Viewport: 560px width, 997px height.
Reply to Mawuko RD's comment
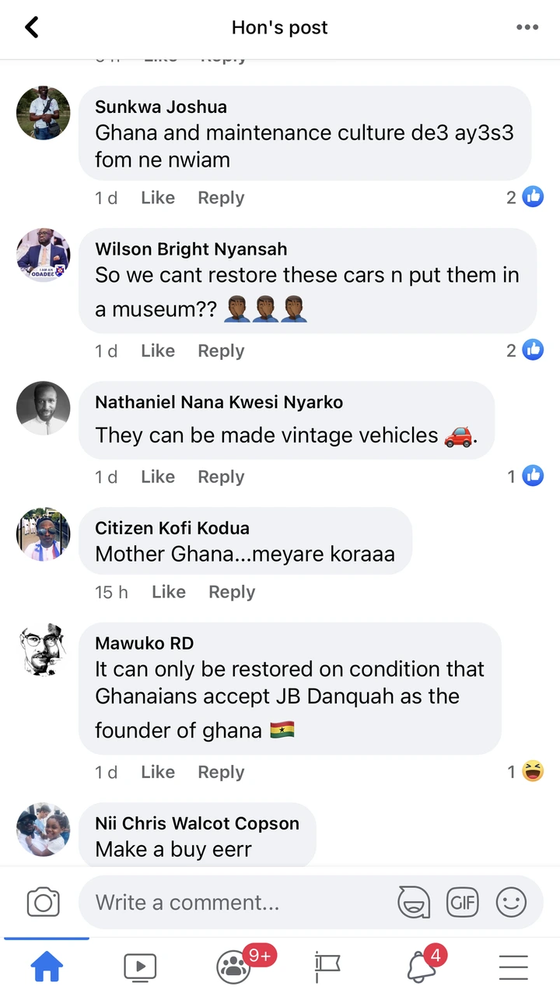[221, 772]
